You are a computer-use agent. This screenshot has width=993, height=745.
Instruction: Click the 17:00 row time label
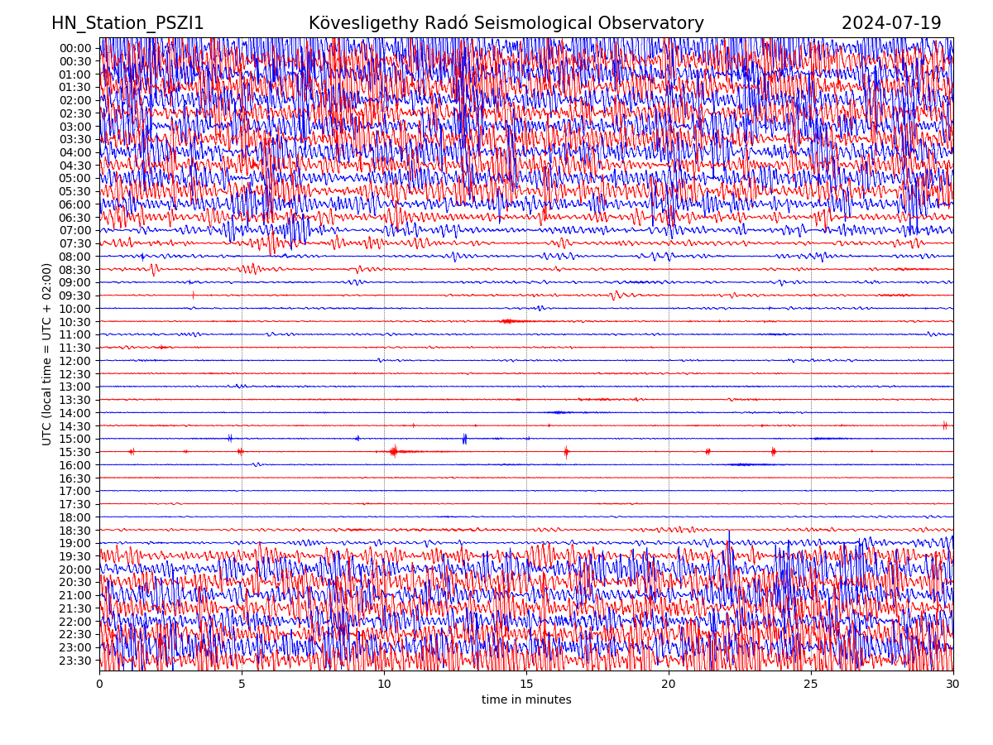pos(74,492)
